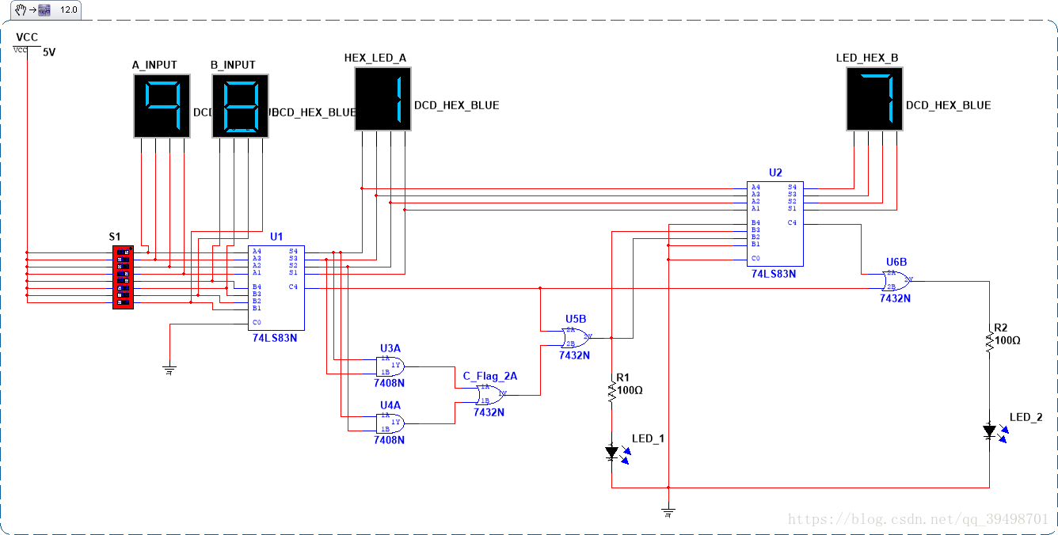Select the U4A AND gate symbol
This screenshot has height=535, width=1058.
(x=390, y=423)
